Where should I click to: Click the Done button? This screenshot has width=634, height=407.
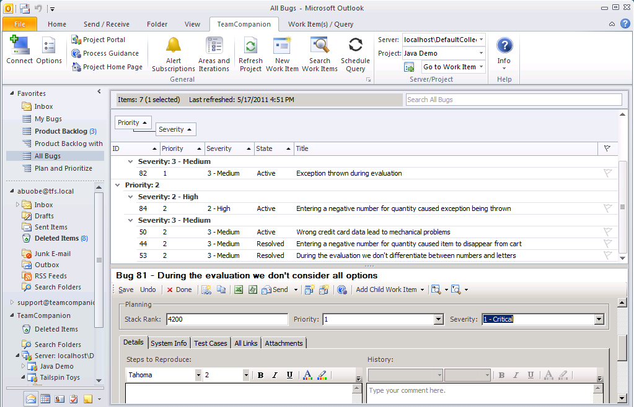[x=179, y=289]
